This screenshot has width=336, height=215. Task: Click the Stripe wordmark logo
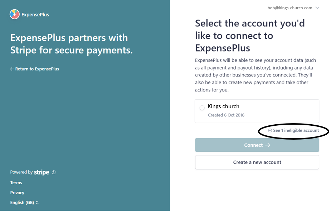pyautogui.click(x=42, y=172)
